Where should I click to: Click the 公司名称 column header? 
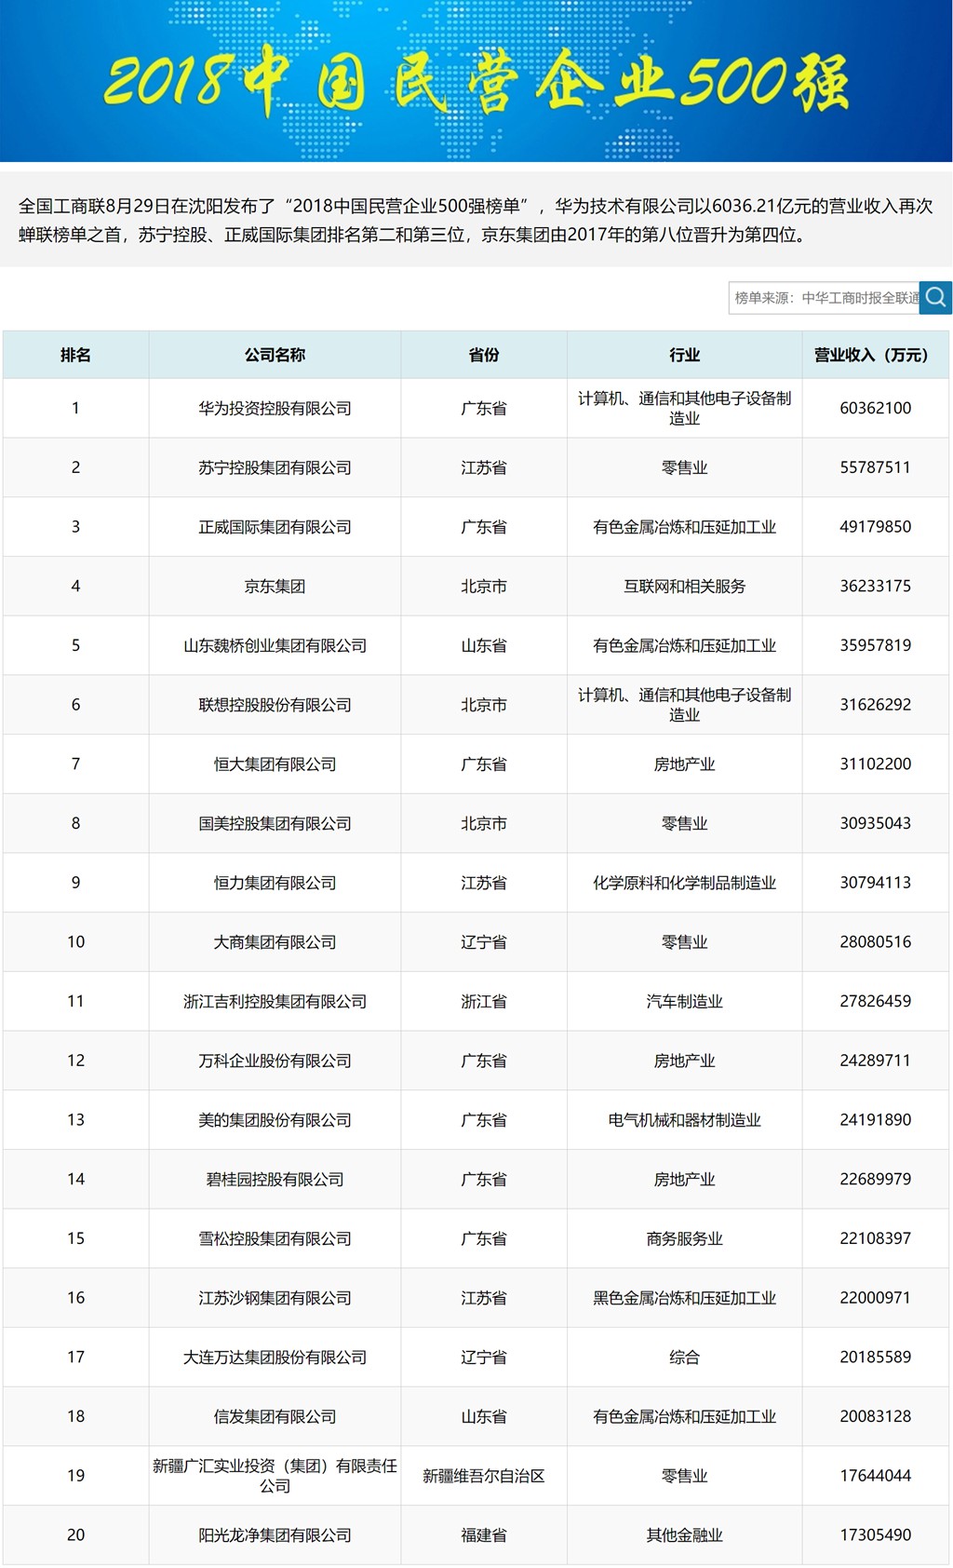pos(275,355)
